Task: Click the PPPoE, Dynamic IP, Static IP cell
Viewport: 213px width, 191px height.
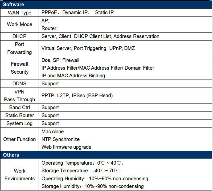Action: (78, 13)
